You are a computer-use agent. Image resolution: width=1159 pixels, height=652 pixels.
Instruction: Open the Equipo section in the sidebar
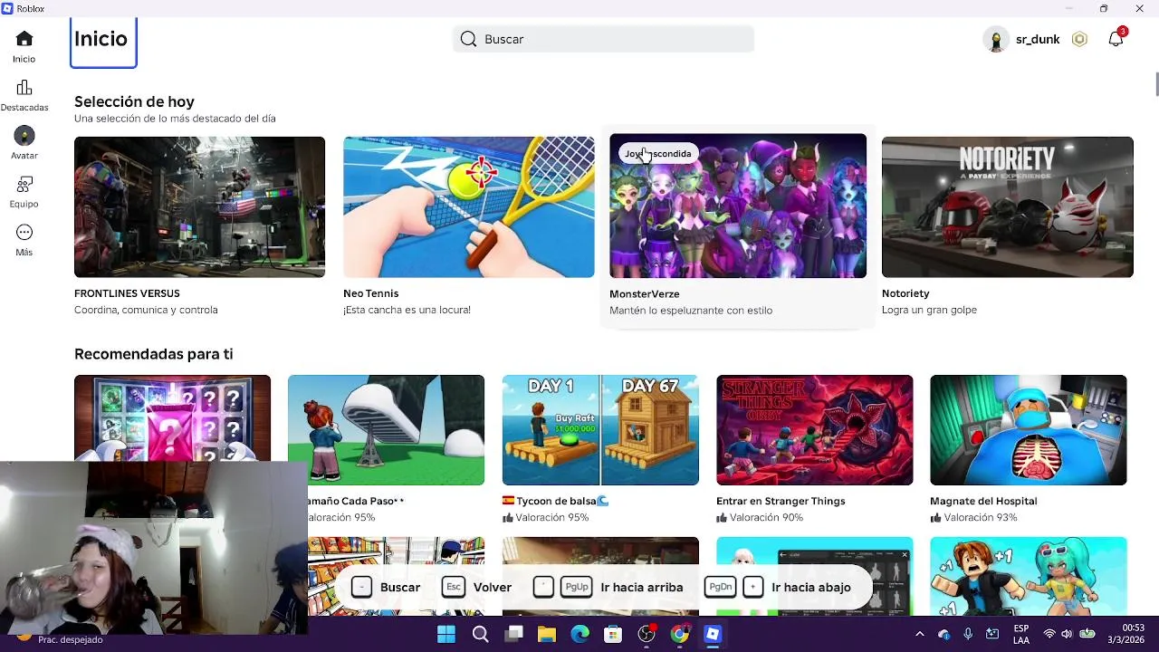pyautogui.click(x=24, y=193)
